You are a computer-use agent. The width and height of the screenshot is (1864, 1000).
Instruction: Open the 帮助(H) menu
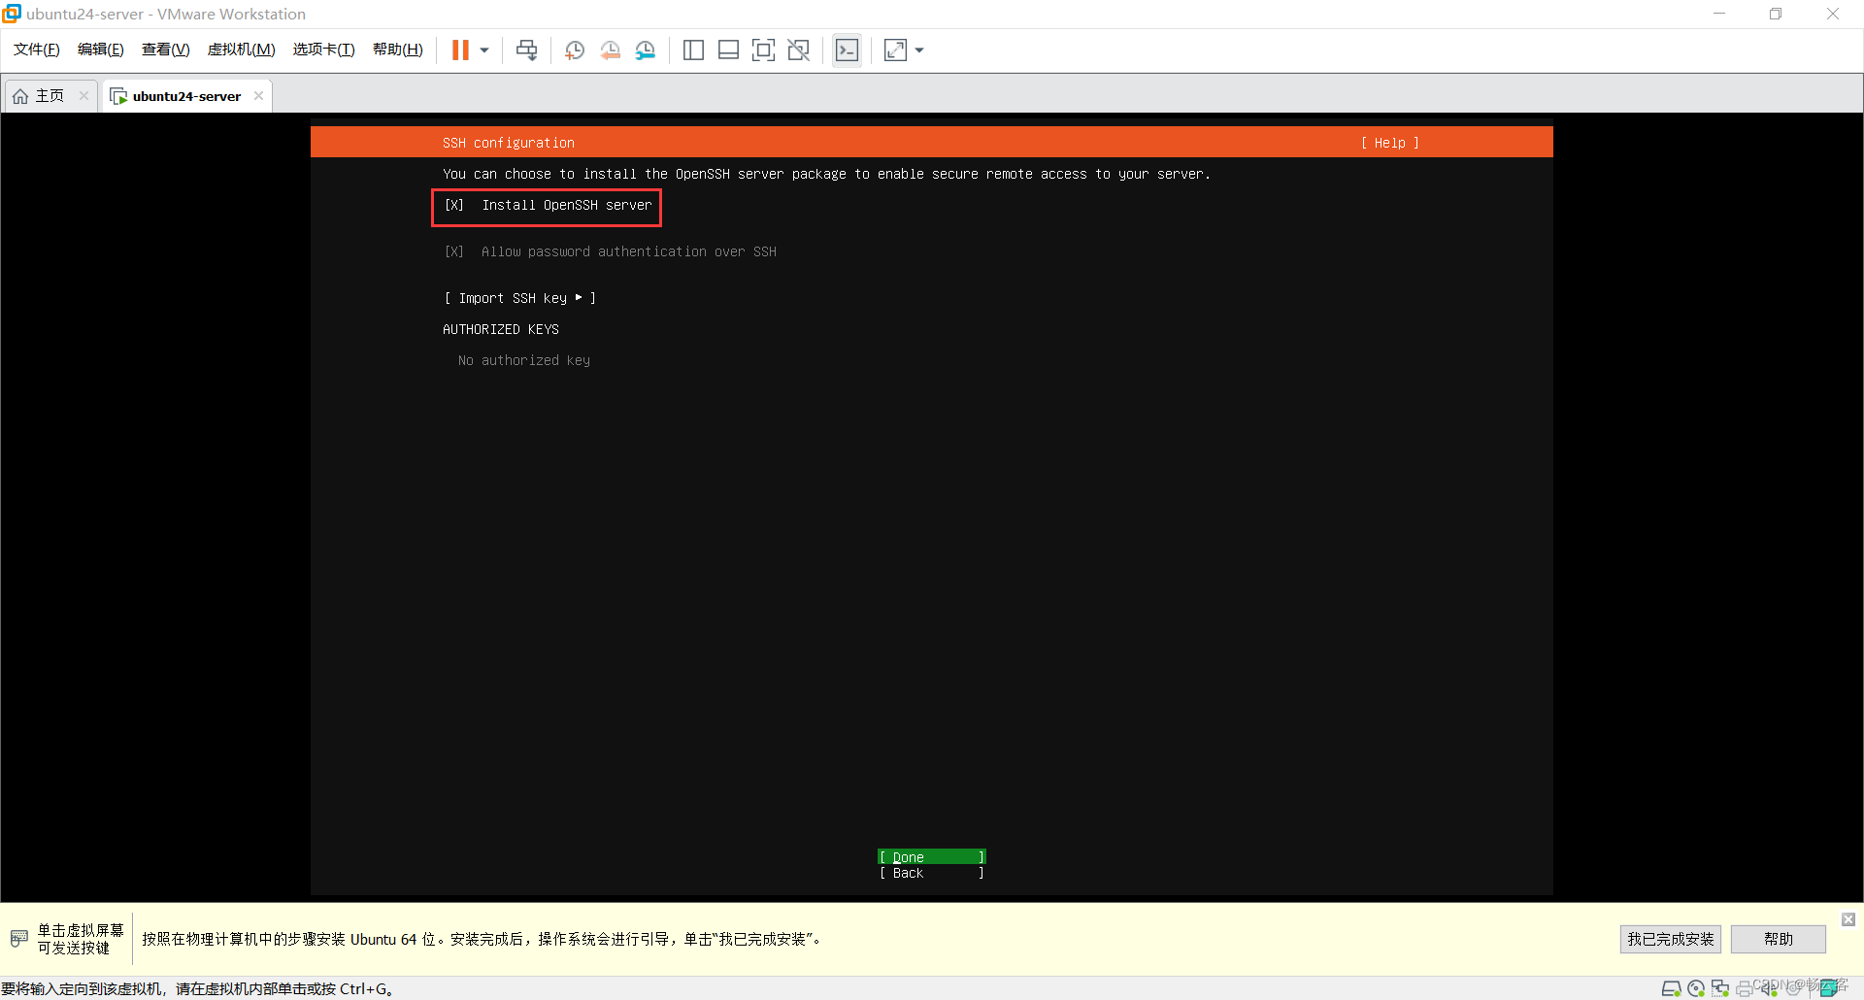pos(398,50)
